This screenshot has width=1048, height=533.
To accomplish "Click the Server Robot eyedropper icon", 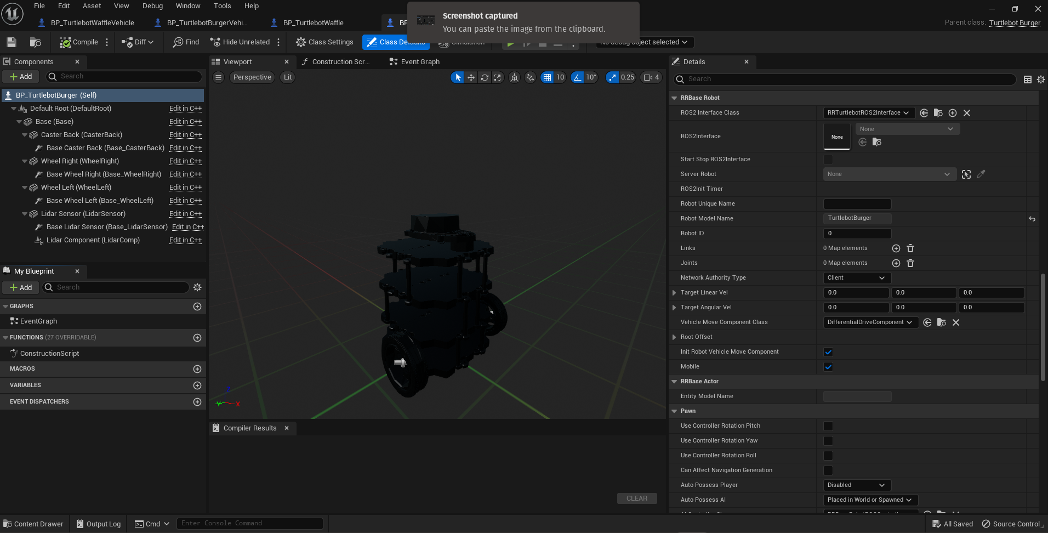I will coord(981,174).
